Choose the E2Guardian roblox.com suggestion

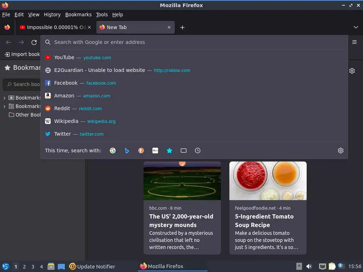[194, 70]
